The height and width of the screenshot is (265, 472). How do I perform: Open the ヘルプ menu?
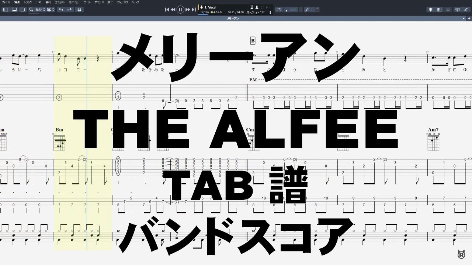pyautogui.click(x=135, y=2)
